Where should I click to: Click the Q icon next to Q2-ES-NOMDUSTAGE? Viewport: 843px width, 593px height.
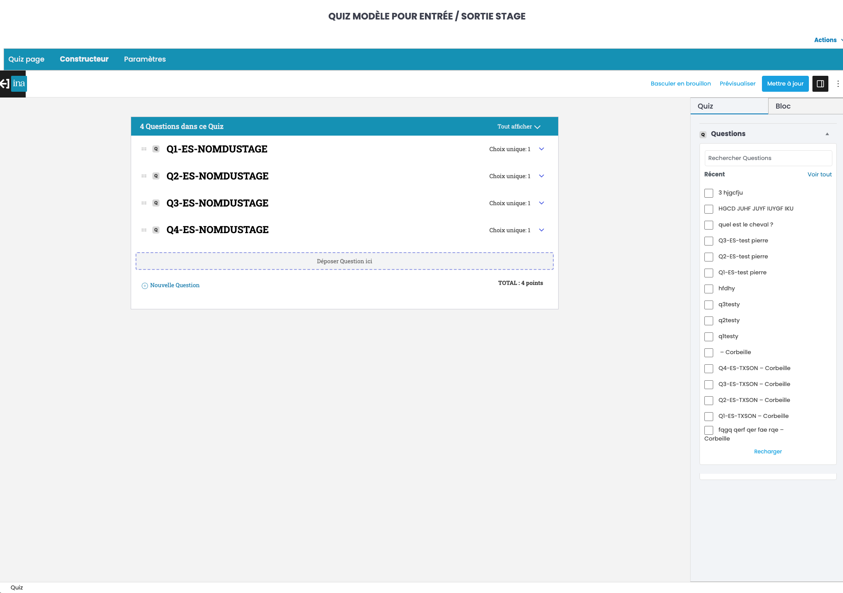point(156,176)
